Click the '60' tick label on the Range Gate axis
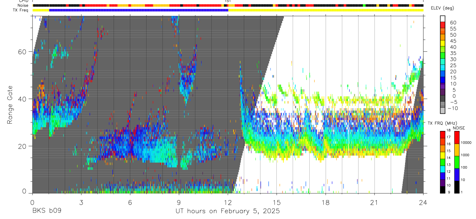Viewport: 476px width, 219px height. coord(22,52)
